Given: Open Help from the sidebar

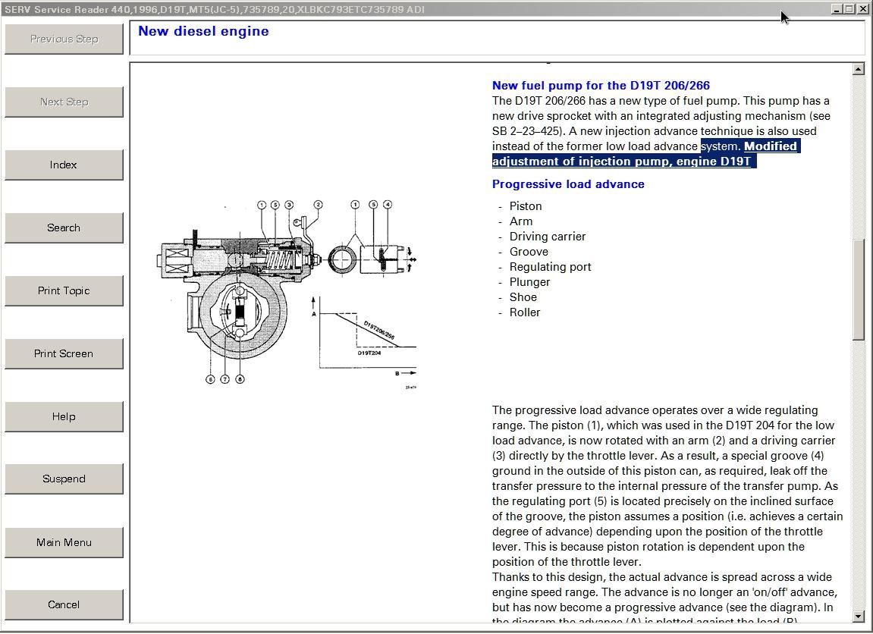Looking at the screenshot, I should click(64, 416).
